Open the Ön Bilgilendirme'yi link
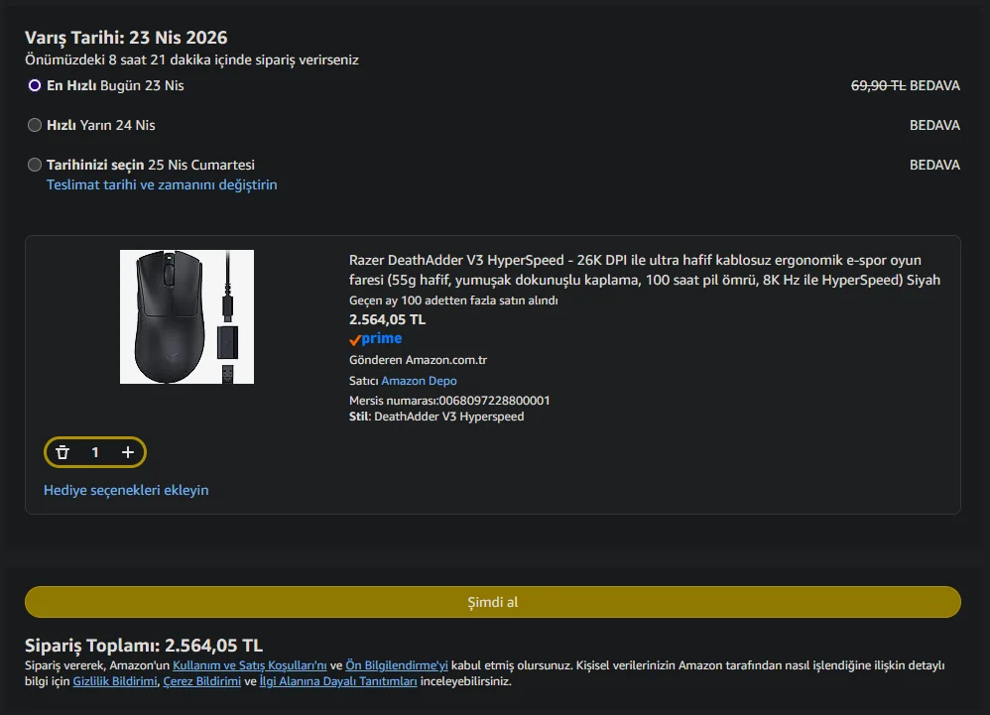Screen dimensions: 990x715 397,665
